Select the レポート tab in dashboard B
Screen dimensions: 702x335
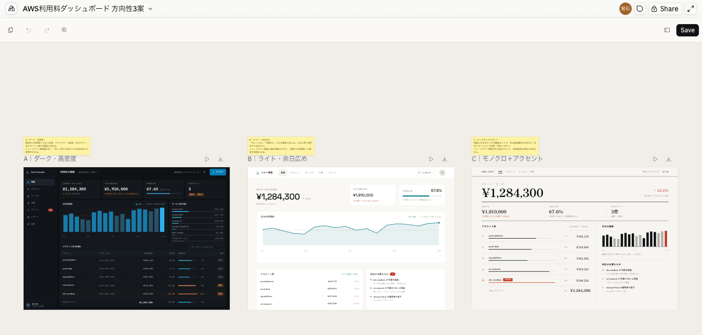coord(333,172)
